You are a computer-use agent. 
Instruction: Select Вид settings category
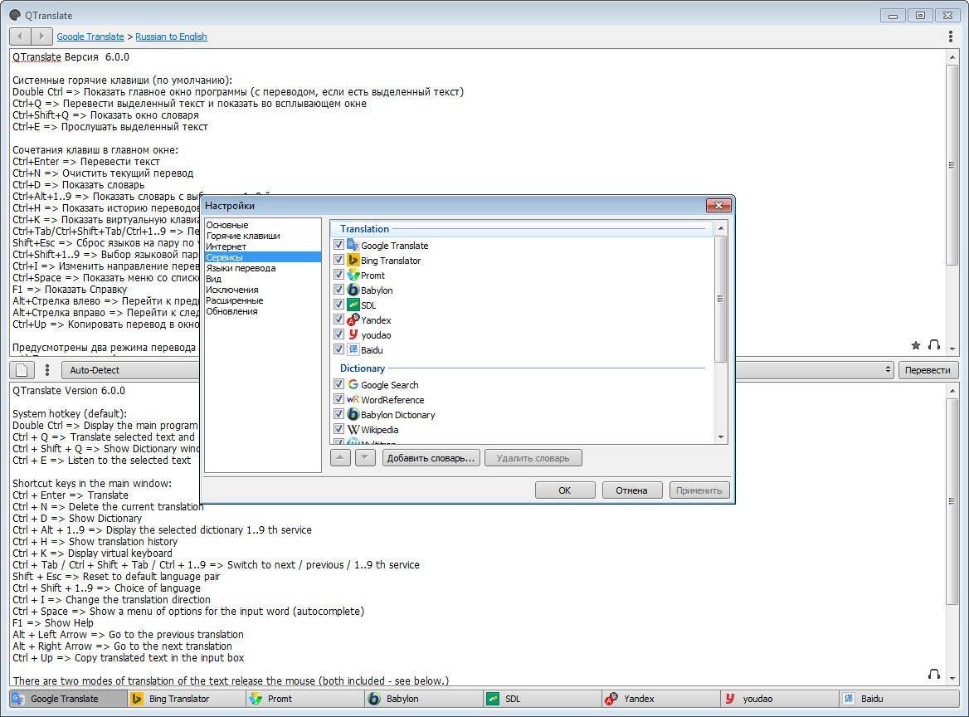(213, 279)
